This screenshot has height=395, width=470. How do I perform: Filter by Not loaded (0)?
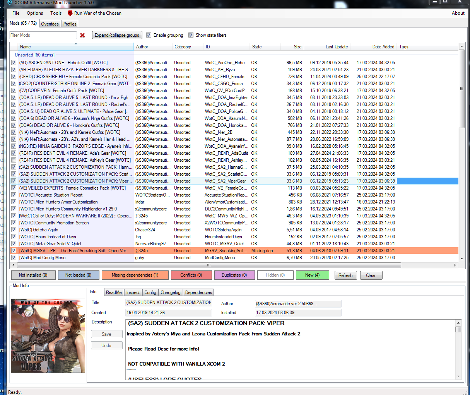click(x=79, y=275)
